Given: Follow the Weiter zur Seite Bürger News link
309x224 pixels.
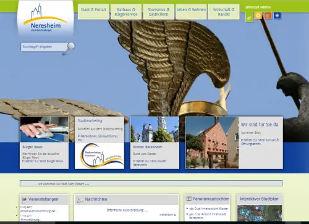Looking at the screenshot, I should click(43, 161).
